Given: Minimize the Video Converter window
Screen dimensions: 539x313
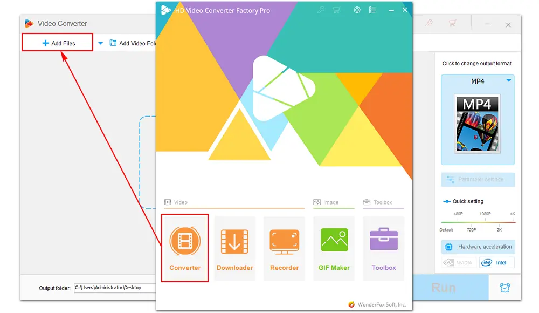Looking at the screenshot, I should pyautogui.click(x=487, y=24).
